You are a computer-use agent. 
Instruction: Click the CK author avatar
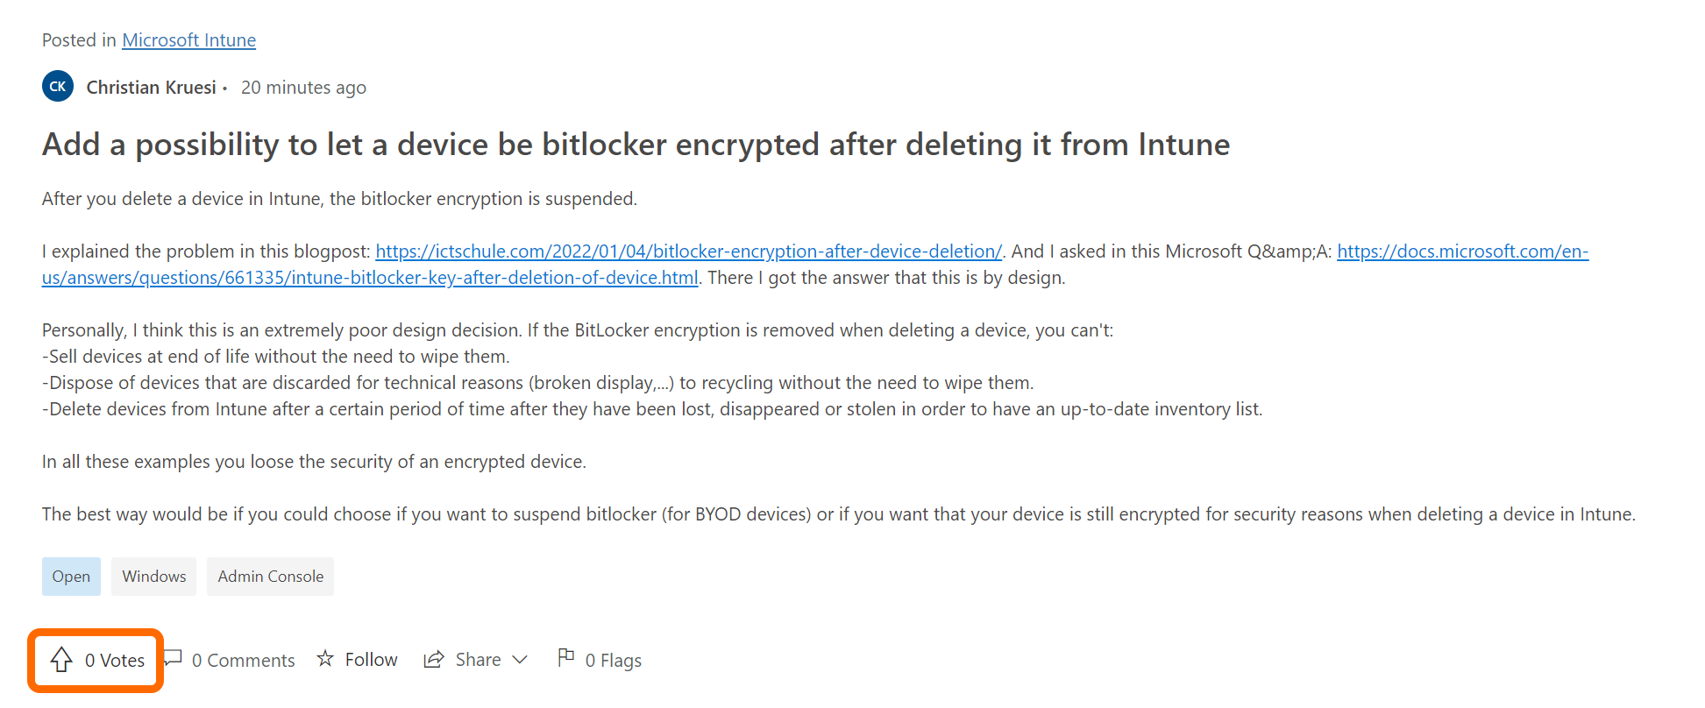(58, 87)
